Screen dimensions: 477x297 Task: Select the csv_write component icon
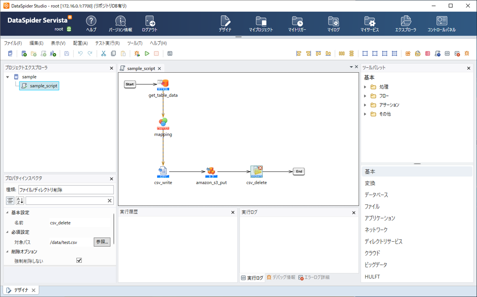pyautogui.click(x=163, y=172)
